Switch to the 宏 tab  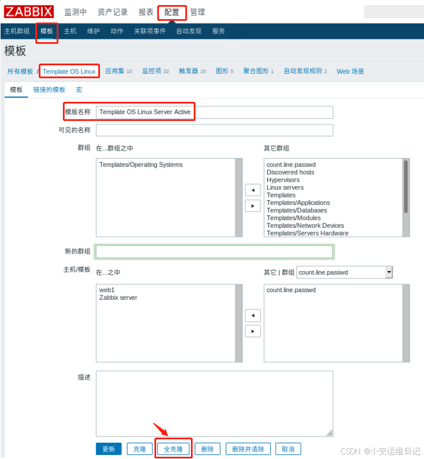pos(79,89)
